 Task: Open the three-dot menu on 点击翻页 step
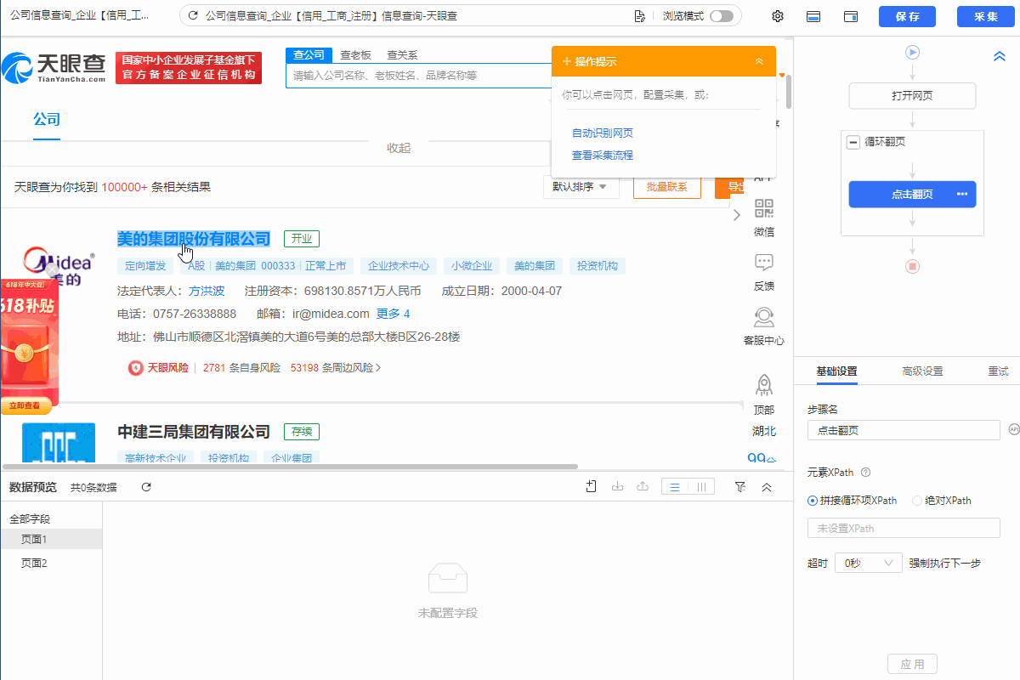962,194
